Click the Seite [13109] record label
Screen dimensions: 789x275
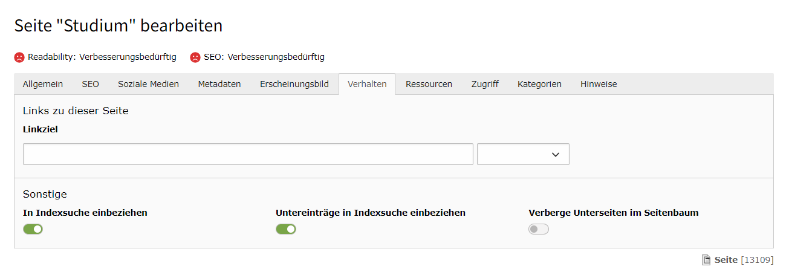(744, 260)
